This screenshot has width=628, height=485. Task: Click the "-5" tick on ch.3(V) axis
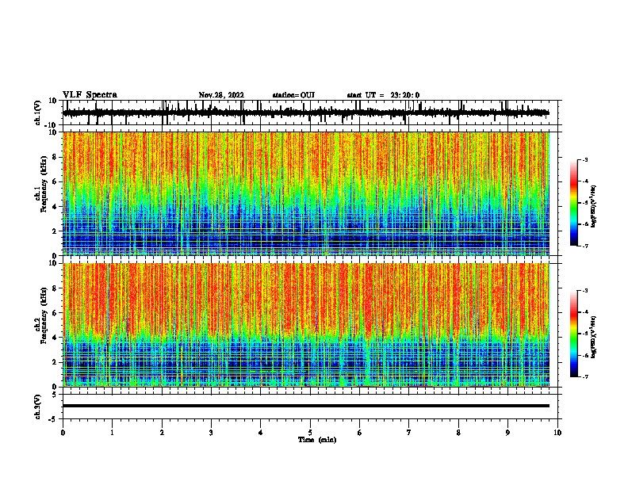pyautogui.click(x=54, y=419)
